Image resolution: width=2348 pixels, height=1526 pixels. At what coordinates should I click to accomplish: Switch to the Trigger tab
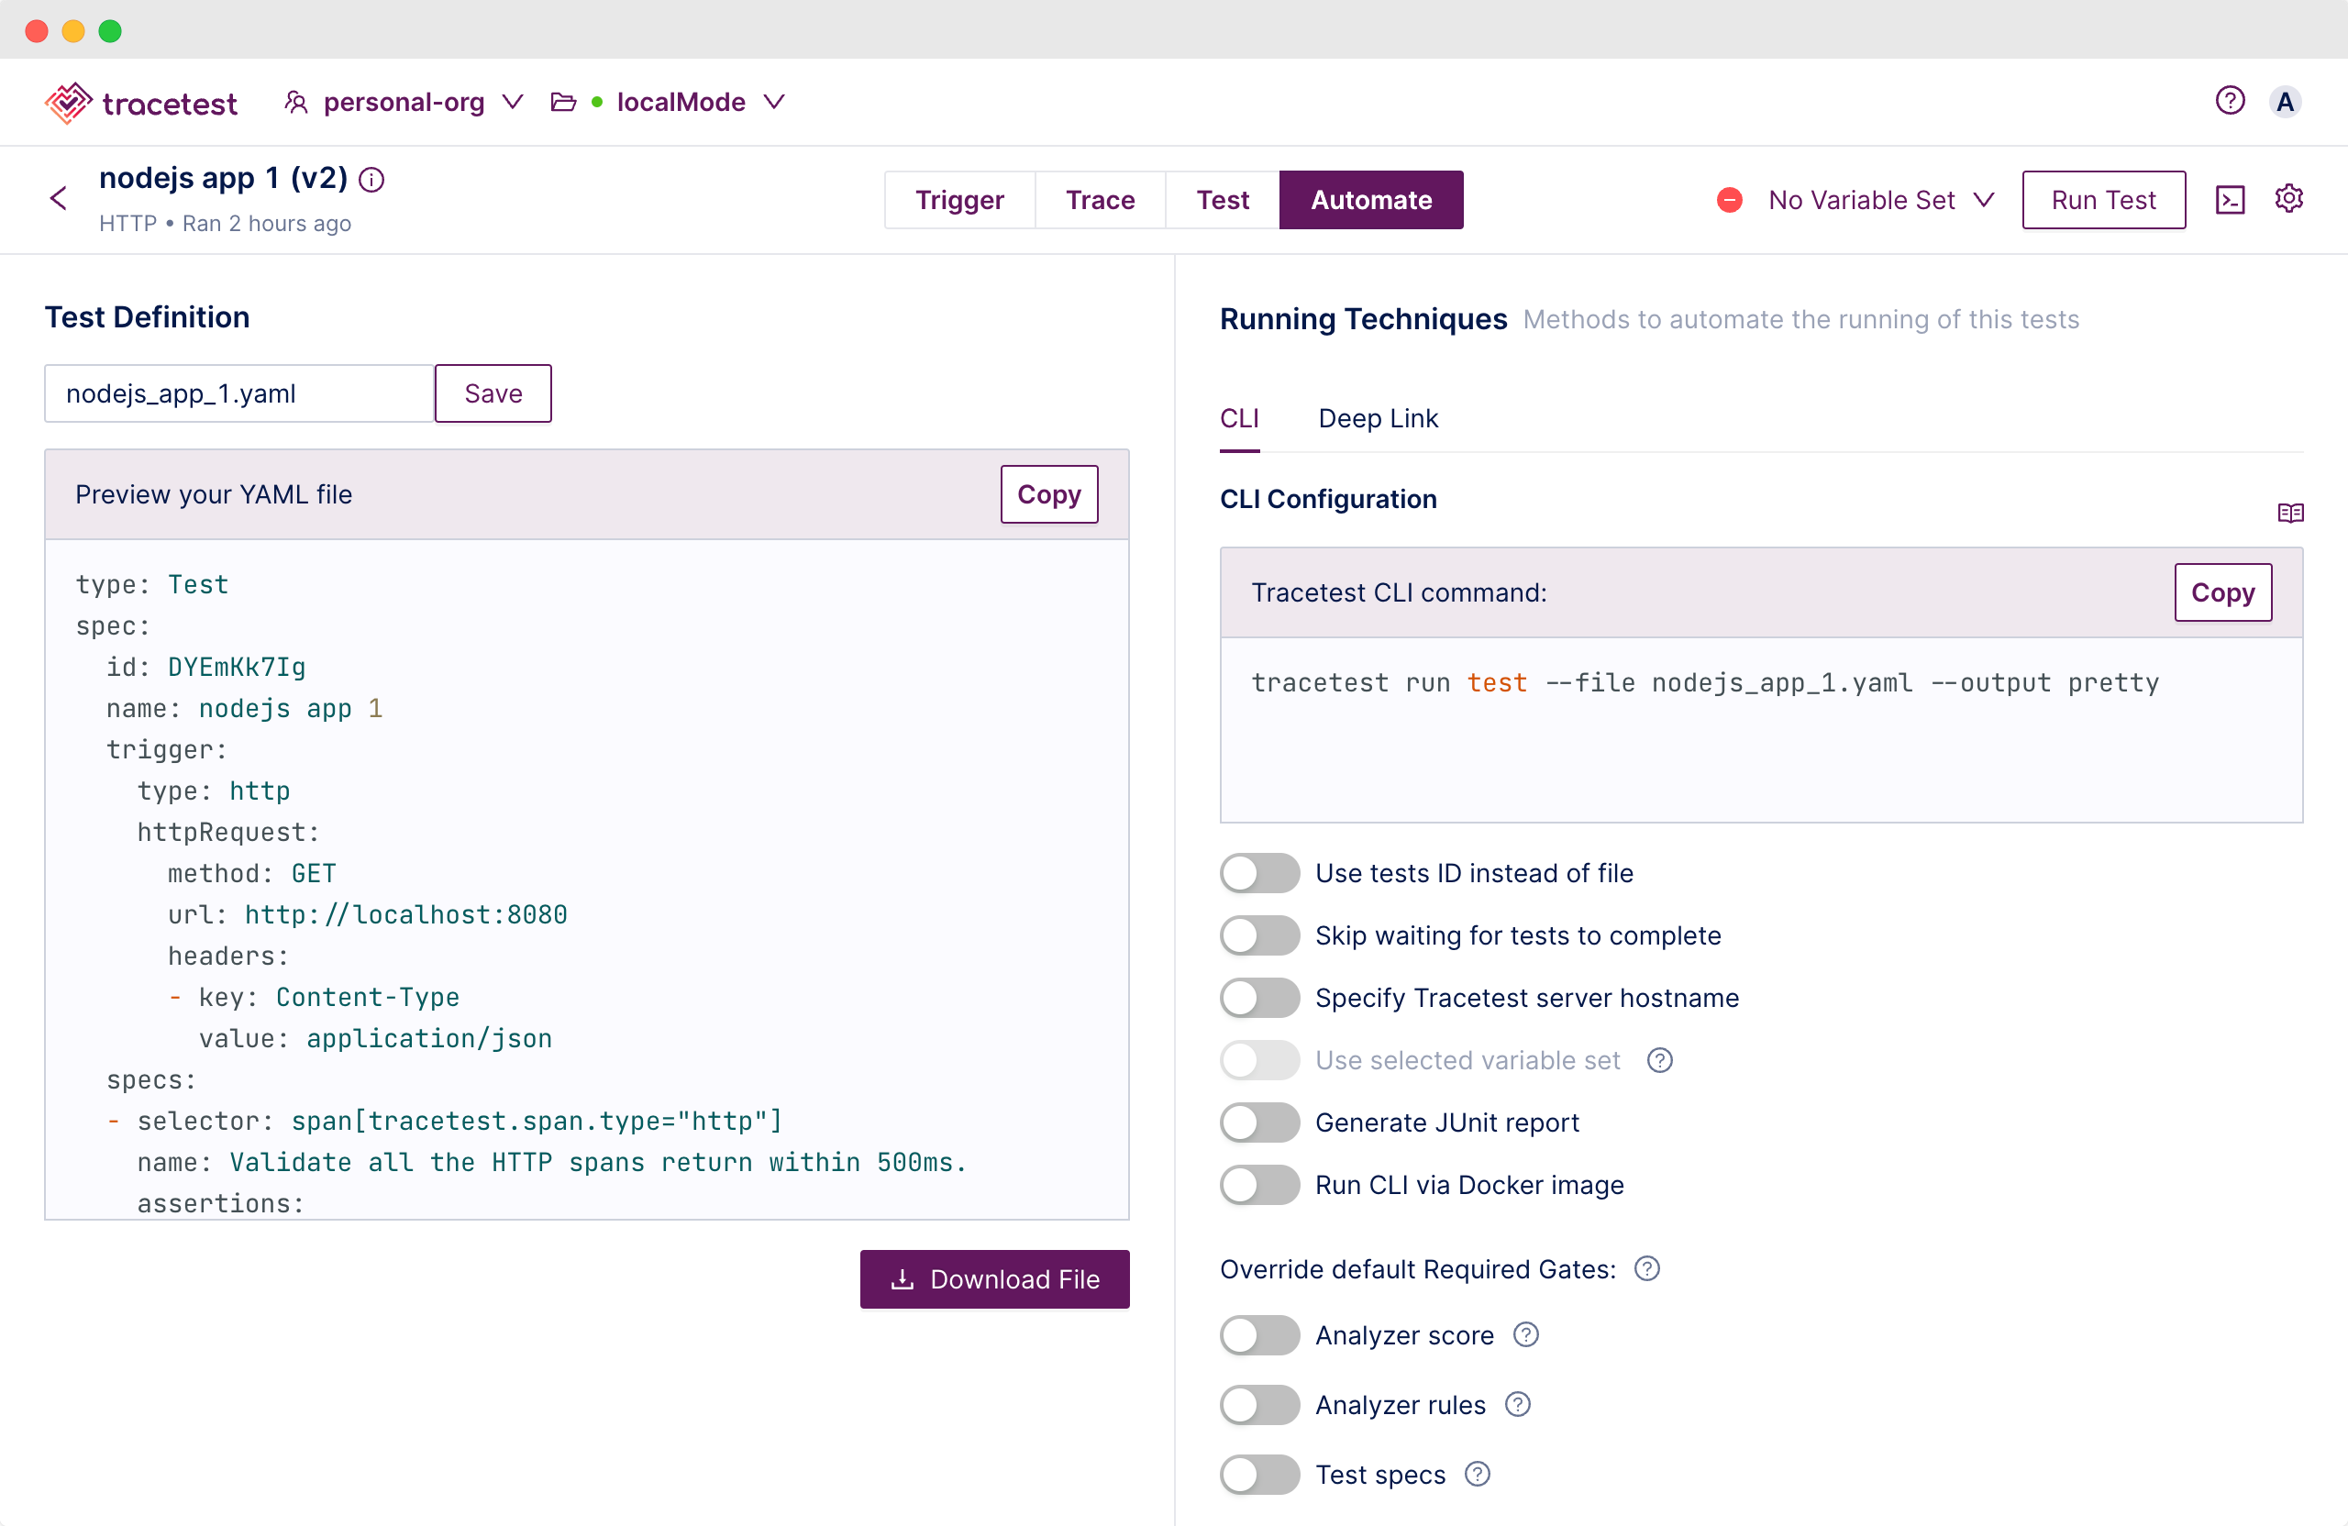(959, 200)
